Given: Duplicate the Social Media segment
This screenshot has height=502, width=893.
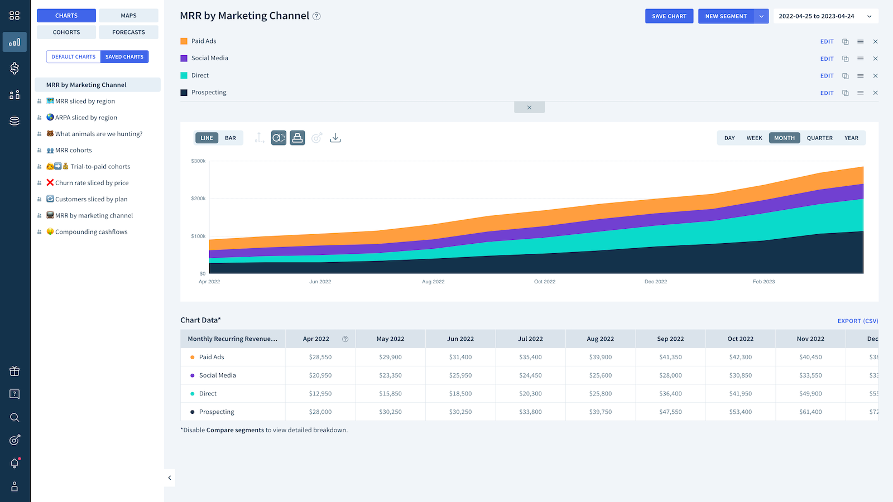Looking at the screenshot, I should (x=845, y=59).
